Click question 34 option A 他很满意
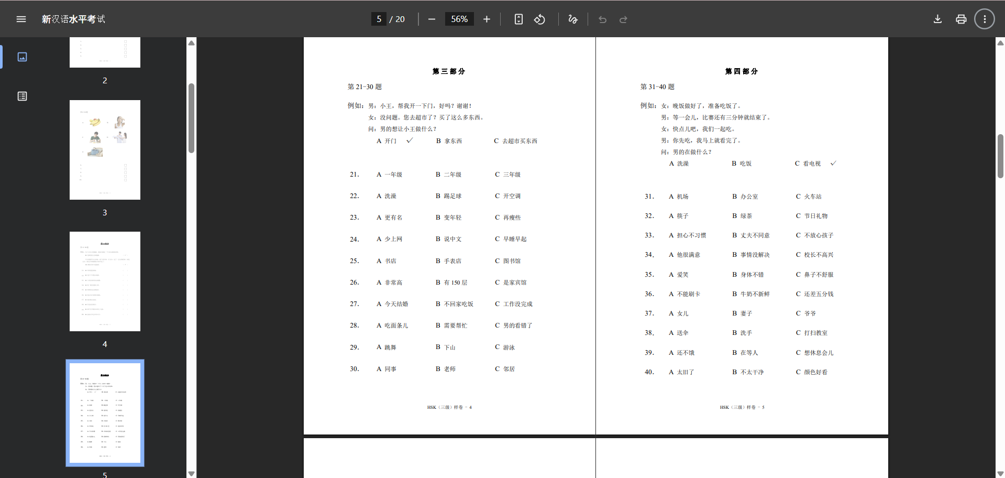This screenshot has height=478, width=1005. click(x=684, y=255)
